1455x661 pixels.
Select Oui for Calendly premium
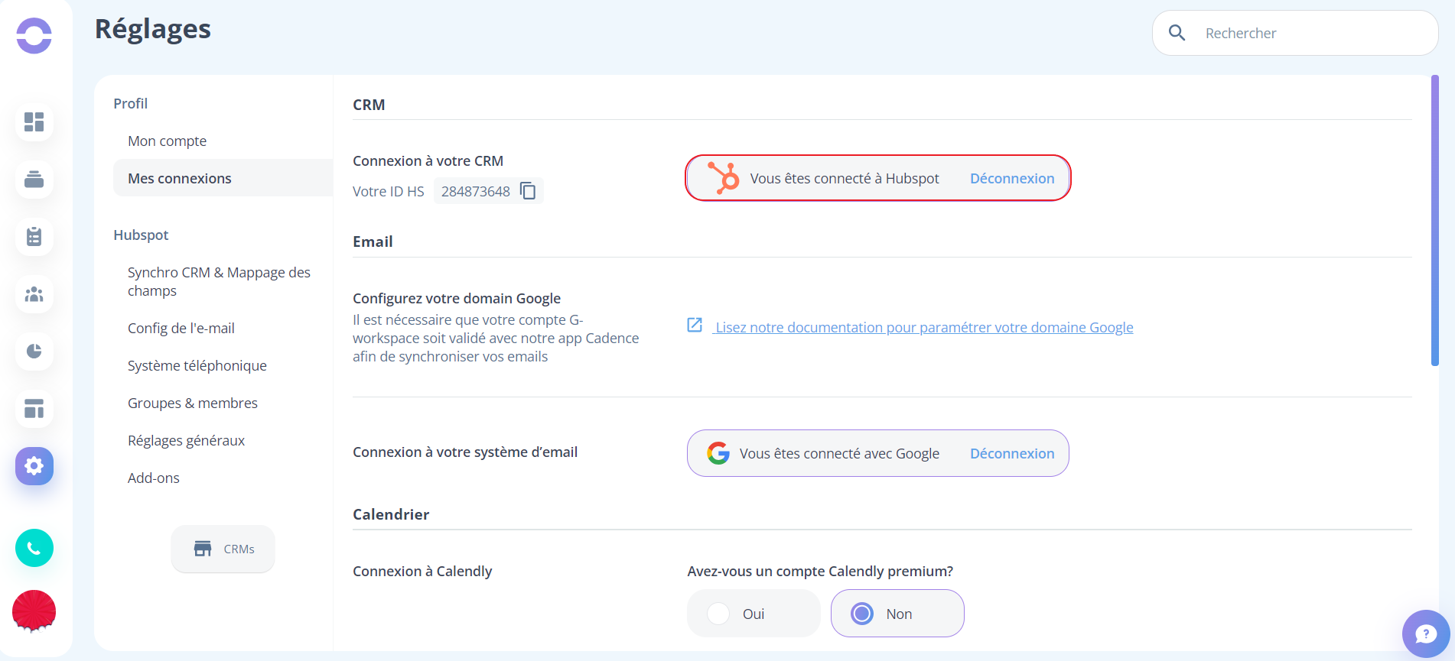tap(754, 613)
